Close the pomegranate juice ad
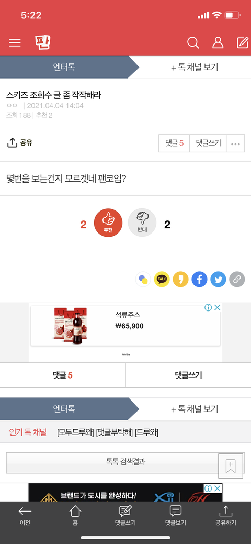Image resolution: width=251 pixels, height=544 pixels. point(217,307)
